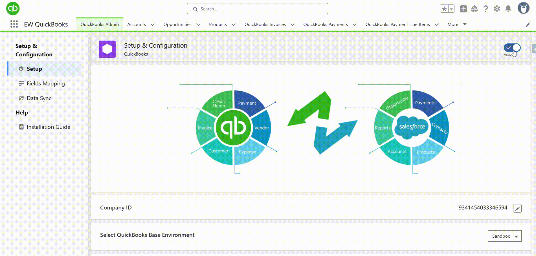The width and height of the screenshot is (536, 256).
Task: Expand the Products tab chevron
Action: 234,25
